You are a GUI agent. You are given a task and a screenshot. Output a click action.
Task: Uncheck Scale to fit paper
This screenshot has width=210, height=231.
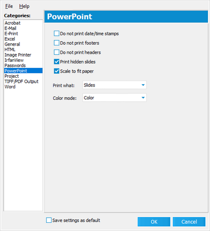point(57,71)
